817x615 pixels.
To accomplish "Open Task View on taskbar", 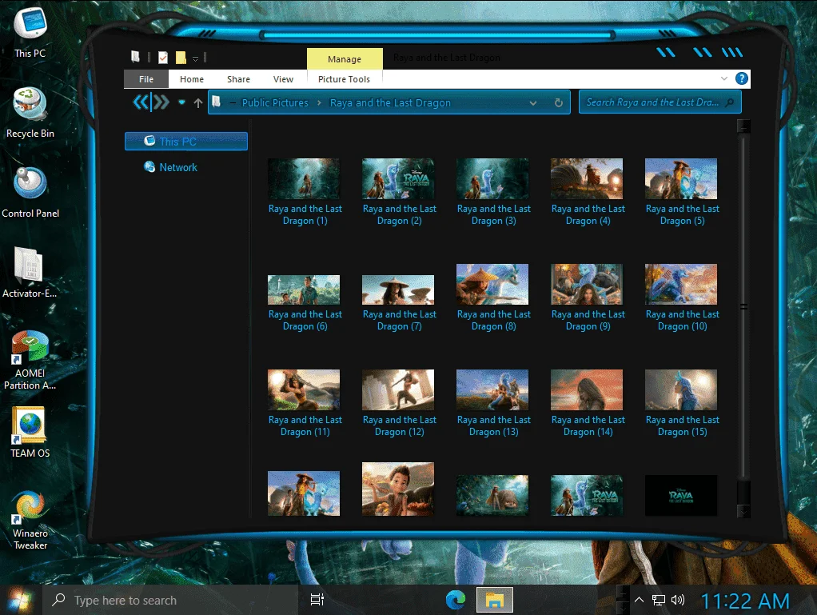I will 317,600.
